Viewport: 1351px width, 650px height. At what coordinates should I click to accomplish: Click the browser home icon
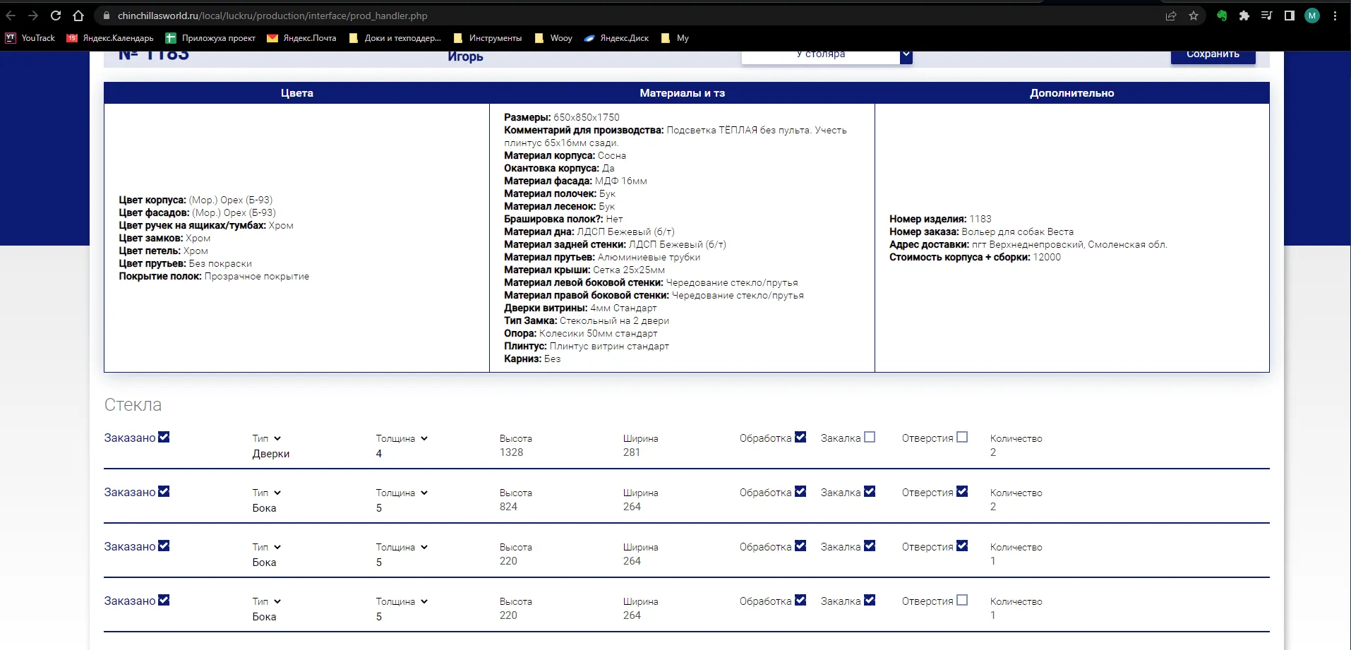click(x=78, y=16)
